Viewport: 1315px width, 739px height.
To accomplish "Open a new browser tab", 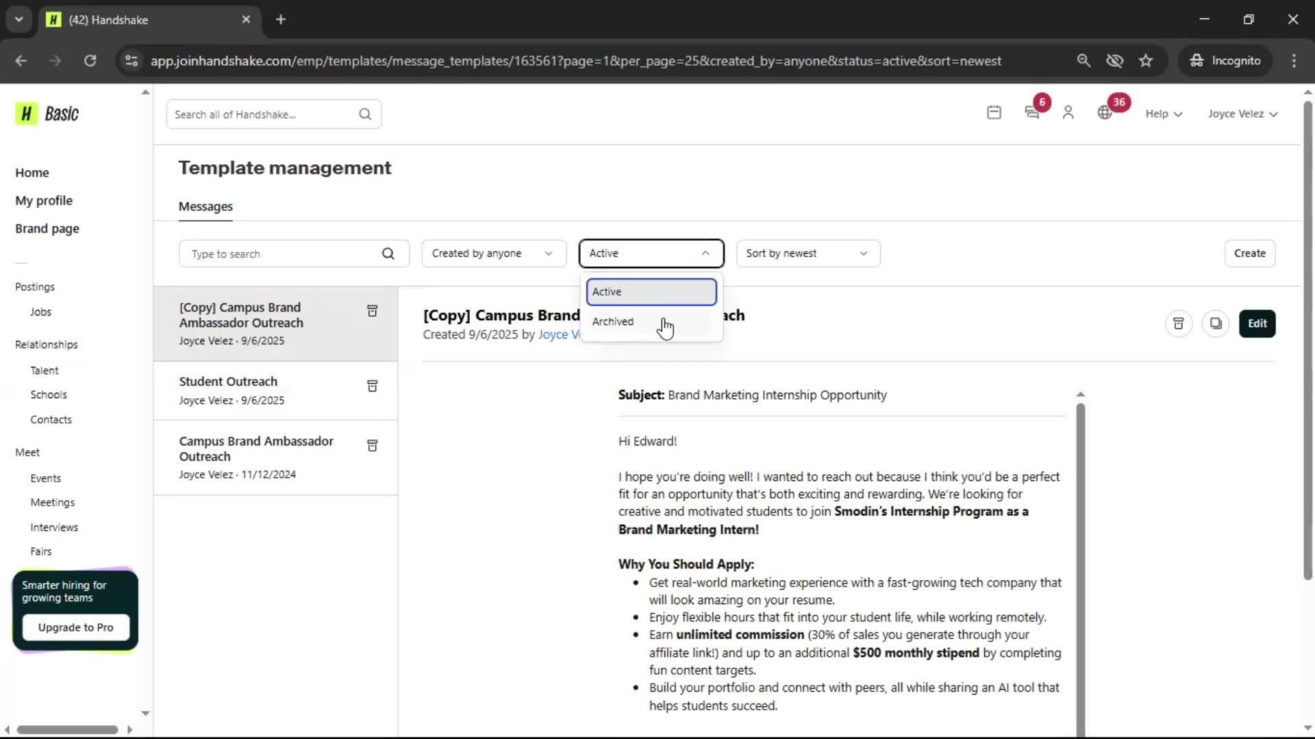I will tap(281, 19).
